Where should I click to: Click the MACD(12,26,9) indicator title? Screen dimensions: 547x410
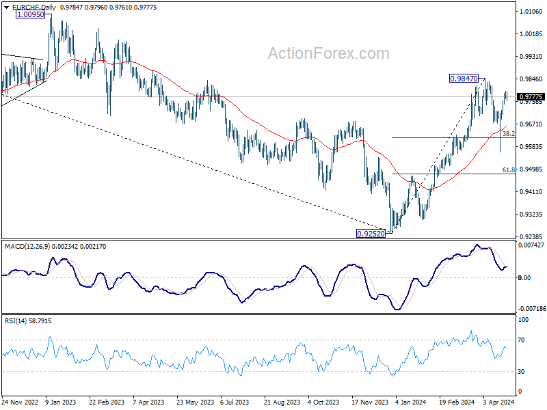click(28, 247)
